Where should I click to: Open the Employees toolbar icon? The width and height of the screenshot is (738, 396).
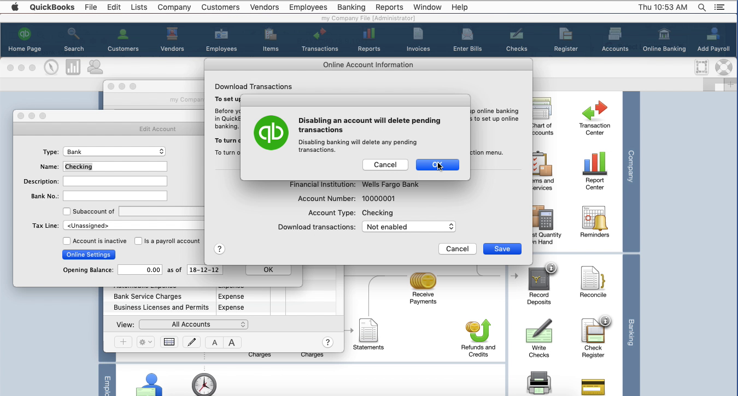coord(221,40)
